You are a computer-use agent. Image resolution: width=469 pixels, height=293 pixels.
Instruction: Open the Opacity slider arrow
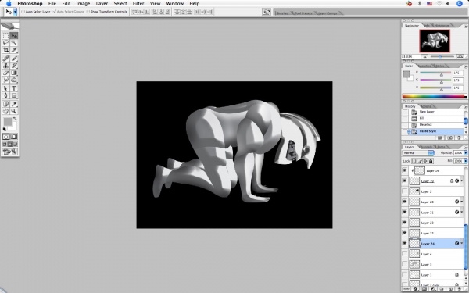click(x=465, y=153)
